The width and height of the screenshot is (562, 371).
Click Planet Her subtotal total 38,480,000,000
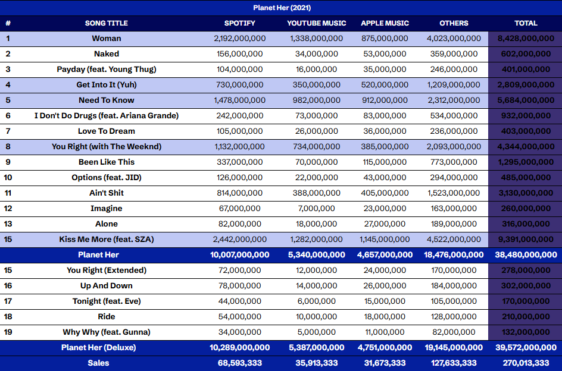[x=526, y=254]
